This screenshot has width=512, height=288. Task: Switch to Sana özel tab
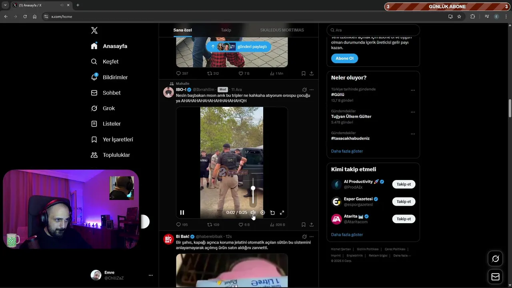point(182,30)
